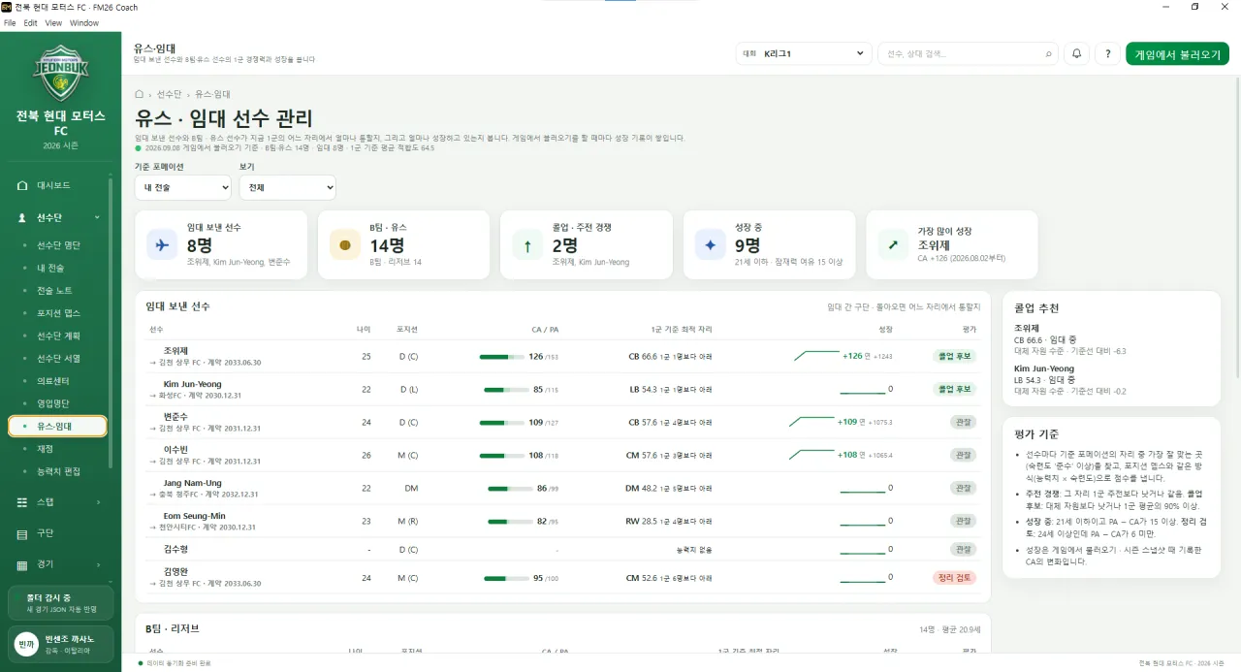
Task: Click 변준수 growth sparkline chart
Action: click(x=811, y=422)
